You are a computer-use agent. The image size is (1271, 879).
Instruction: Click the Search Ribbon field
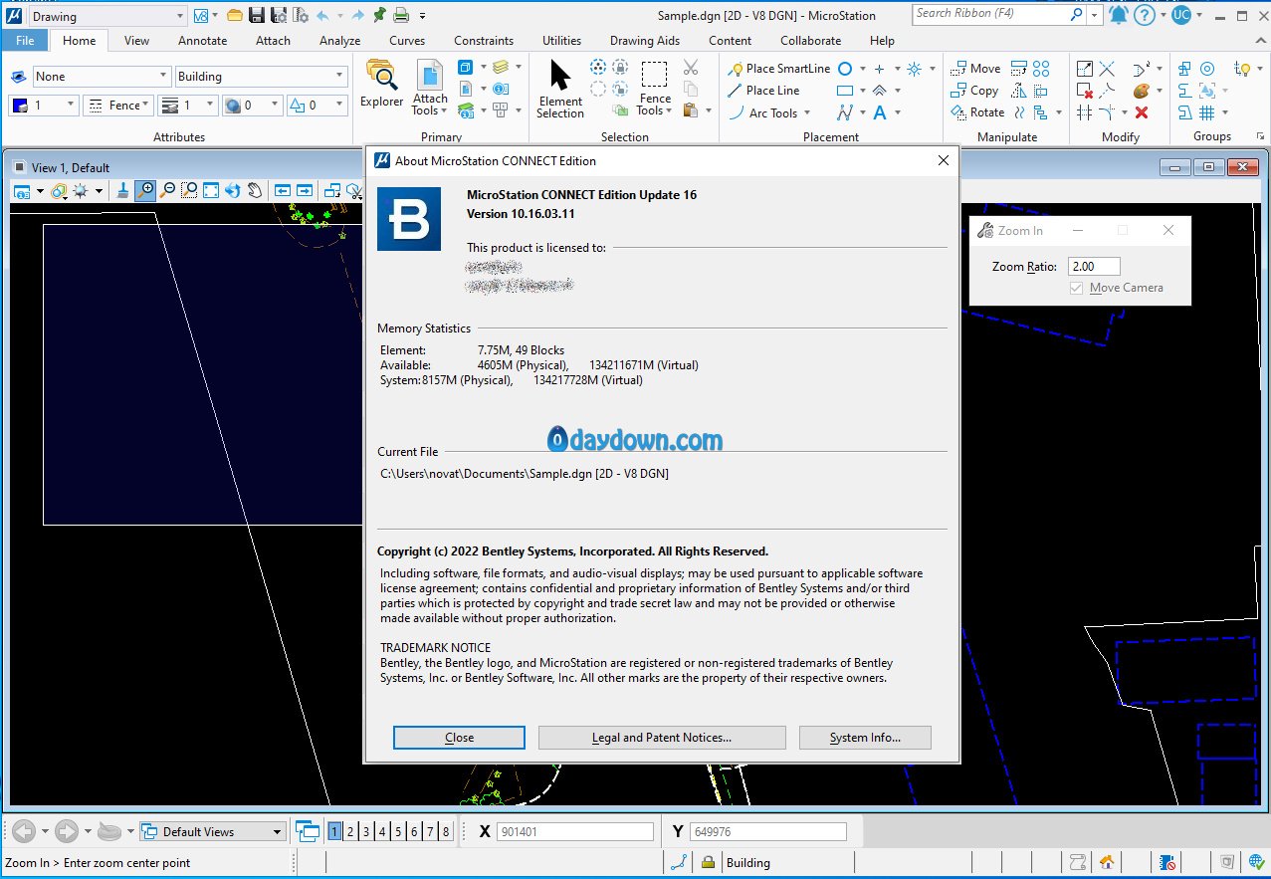(x=998, y=14)
